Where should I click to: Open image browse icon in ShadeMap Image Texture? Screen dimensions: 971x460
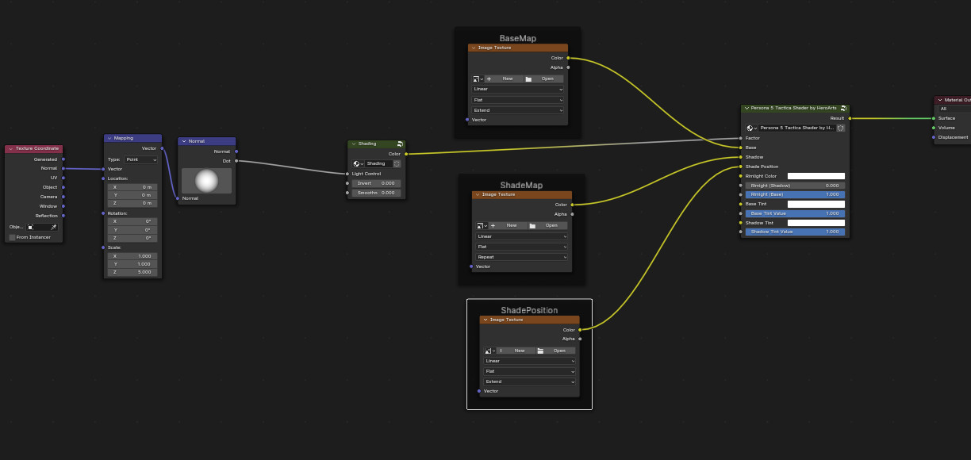(480, 225)
